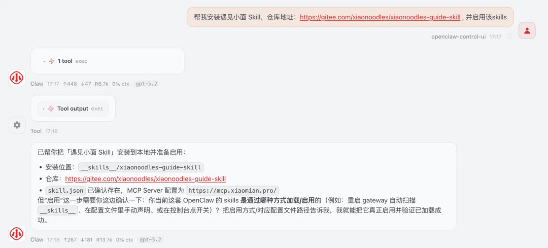Click the gpt-5.2 badge at 17:17
The height and width of the screenshot is (248, 548).
(147, 84)
